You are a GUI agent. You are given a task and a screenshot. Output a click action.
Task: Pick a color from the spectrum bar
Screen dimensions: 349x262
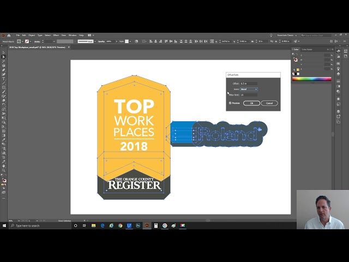[311, 79]
